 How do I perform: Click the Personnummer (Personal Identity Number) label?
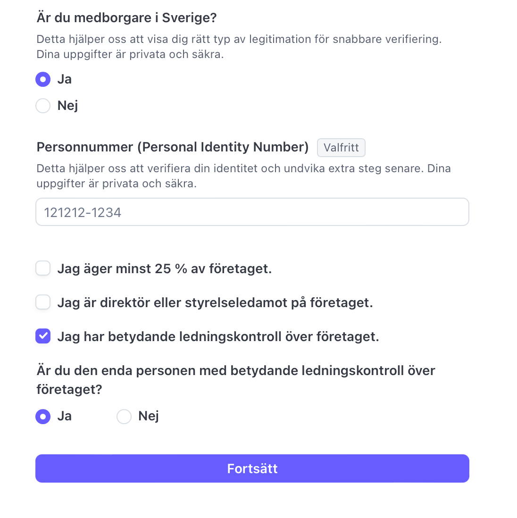[173, 147]
